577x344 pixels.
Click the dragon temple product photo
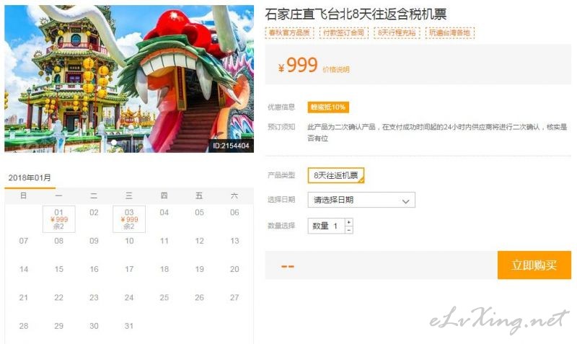pos(129,79)
